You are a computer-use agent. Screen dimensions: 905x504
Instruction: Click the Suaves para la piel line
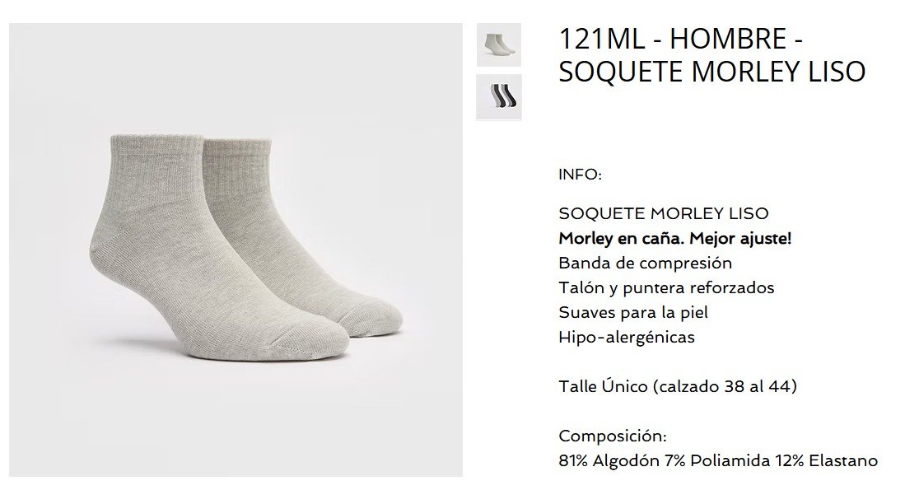coord(633,312)
